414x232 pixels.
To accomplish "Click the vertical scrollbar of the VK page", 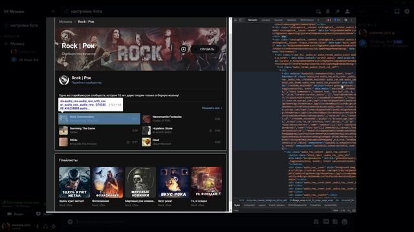I will pyautogui.click(x=230, y=115).
